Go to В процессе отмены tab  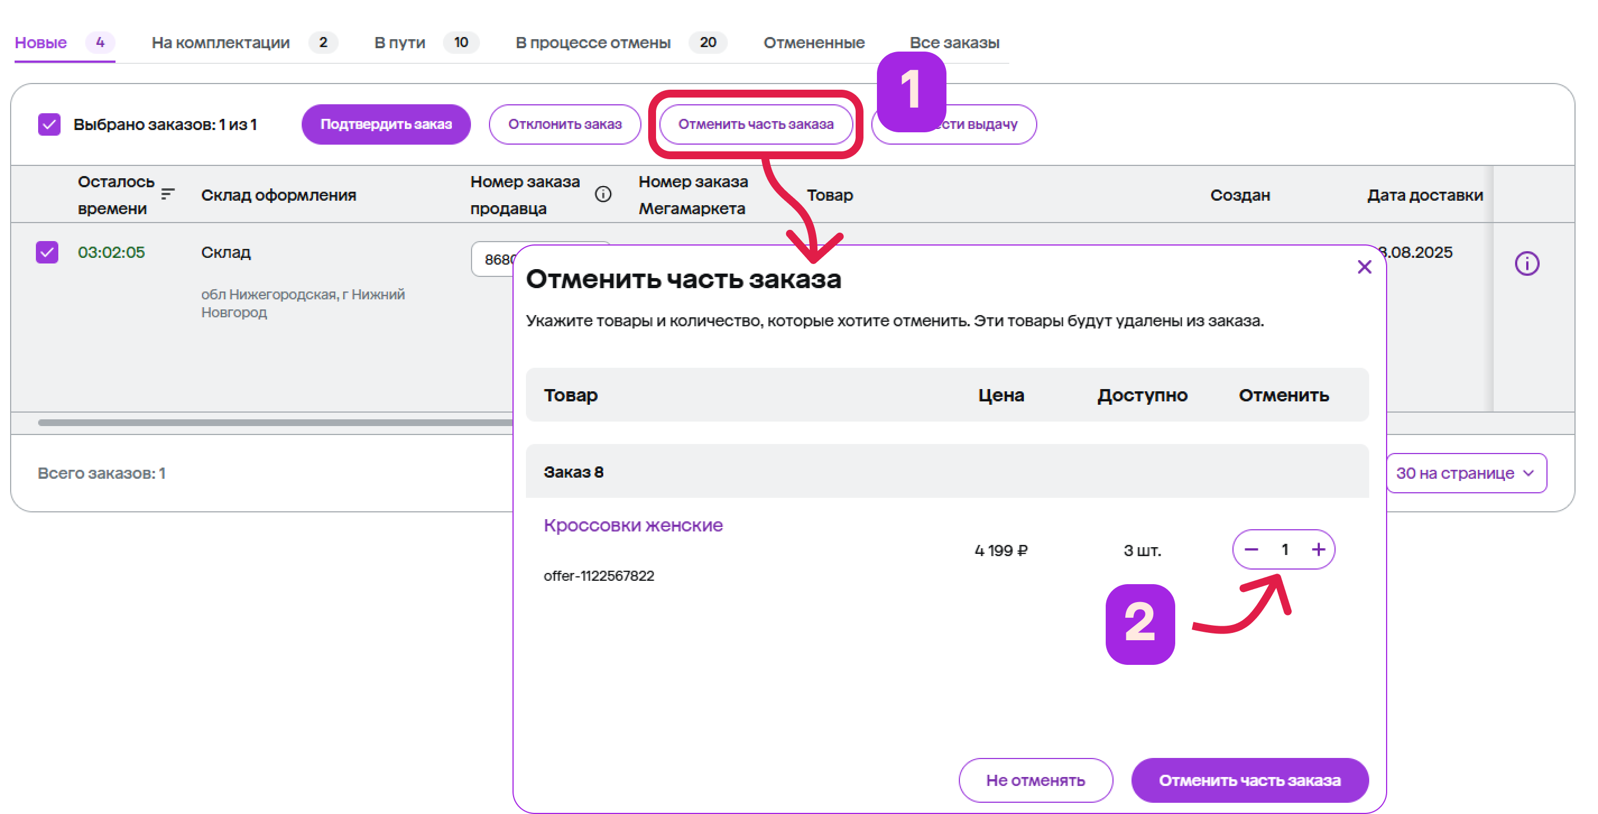click(593, 42)
